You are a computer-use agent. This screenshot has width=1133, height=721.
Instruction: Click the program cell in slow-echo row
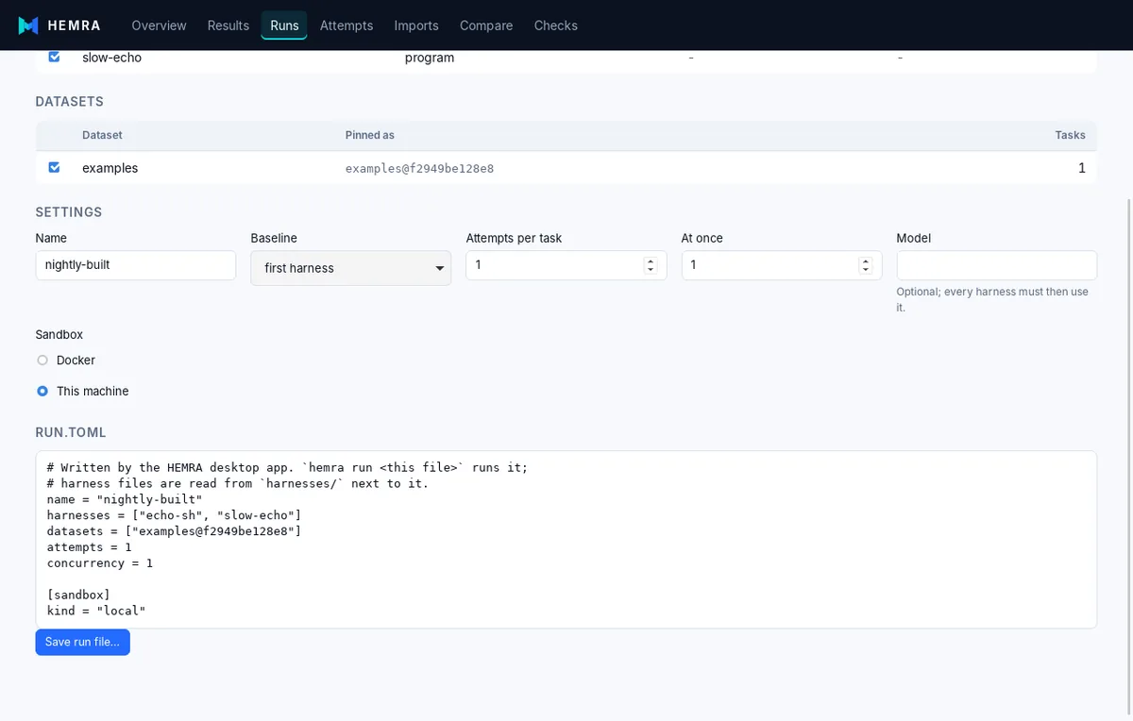click(x=430, y=58)
